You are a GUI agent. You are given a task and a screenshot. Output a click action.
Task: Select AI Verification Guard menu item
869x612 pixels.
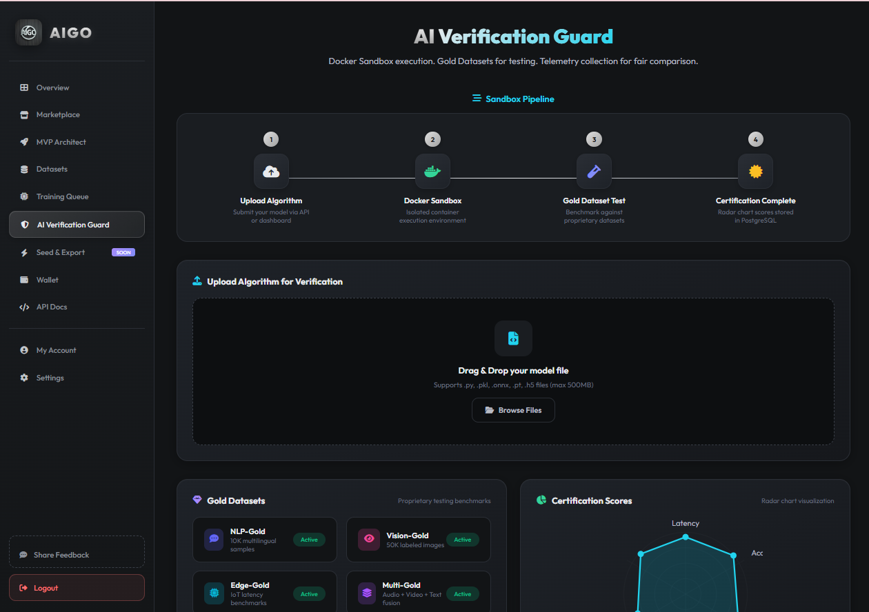77,225
